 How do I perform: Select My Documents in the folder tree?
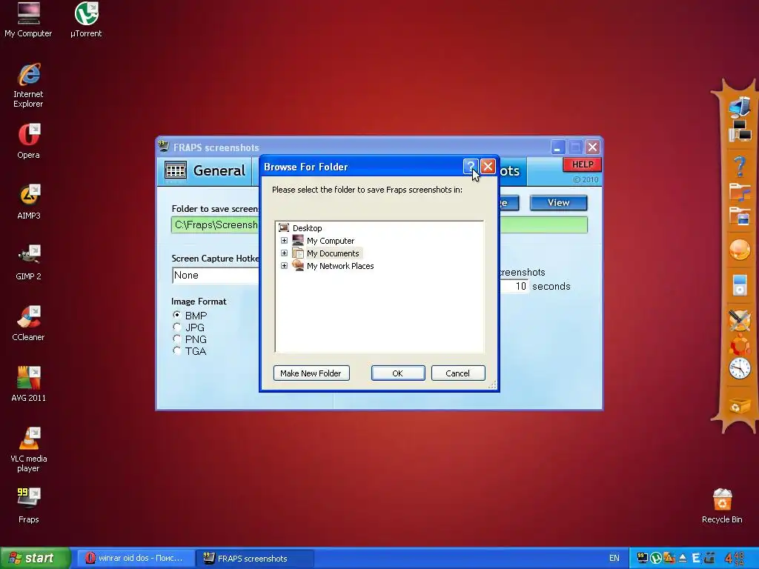pyautogui.click(x=333, y=253)
